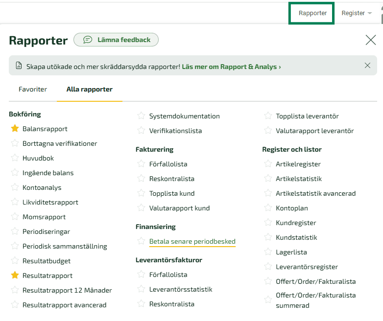Star Förfallolista under Leverantörsfakturor
The width and height of the screenshot is (383, 321).
[x=141, y=275]
